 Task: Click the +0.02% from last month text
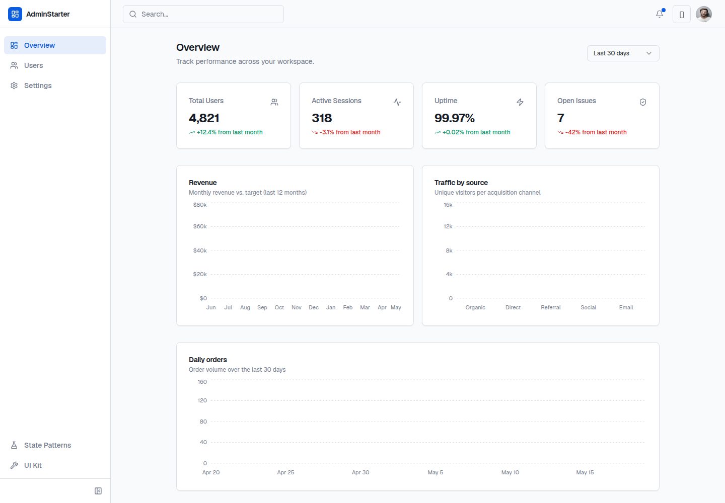[x=476, y=132]
